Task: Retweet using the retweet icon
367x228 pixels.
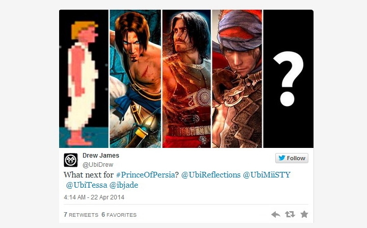Action: click(x=290, y=214)
